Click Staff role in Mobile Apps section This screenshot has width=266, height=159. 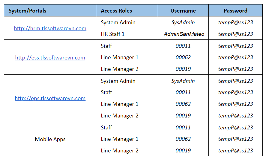click(106, 127)
